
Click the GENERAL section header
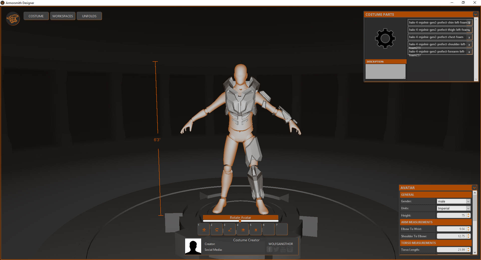click(x=436, y=194)
